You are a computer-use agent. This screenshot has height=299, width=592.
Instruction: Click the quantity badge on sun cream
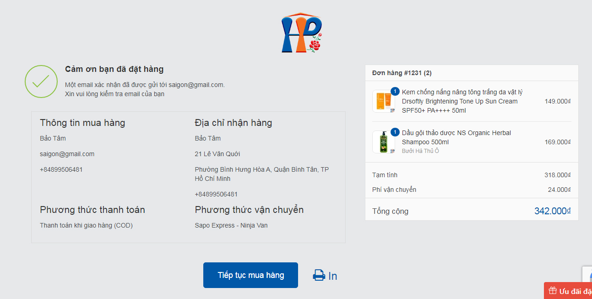395,91
